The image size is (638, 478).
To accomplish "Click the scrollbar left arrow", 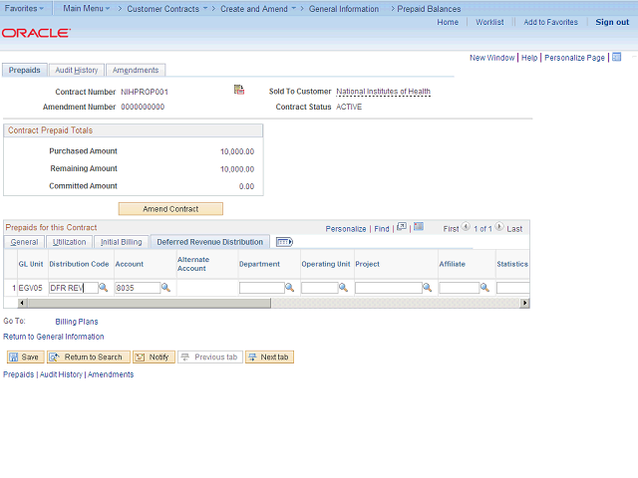I will click(x=22, y=303).
